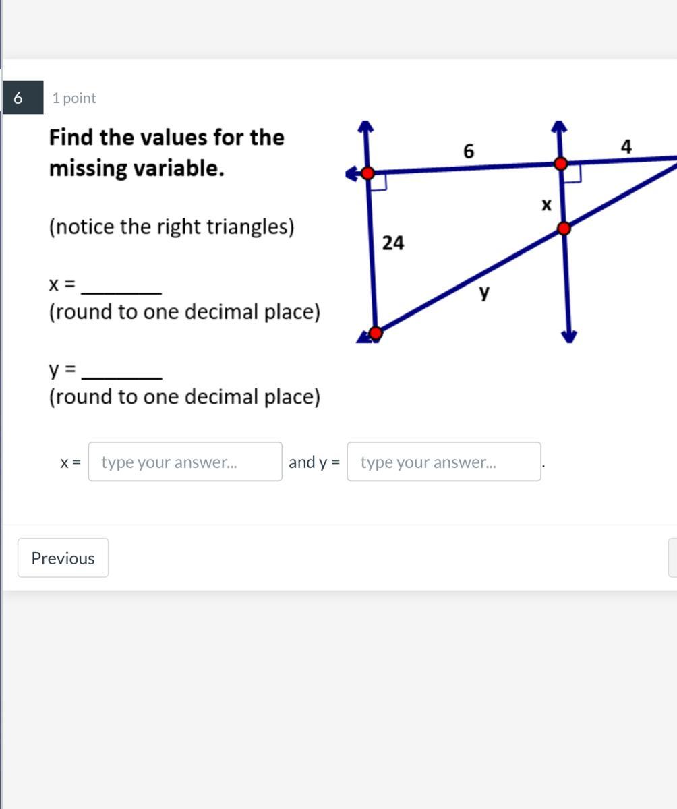Screen dimensions: 677x809
Task: Click the 24 side label in diagram
Action: [x=393, y=243]
